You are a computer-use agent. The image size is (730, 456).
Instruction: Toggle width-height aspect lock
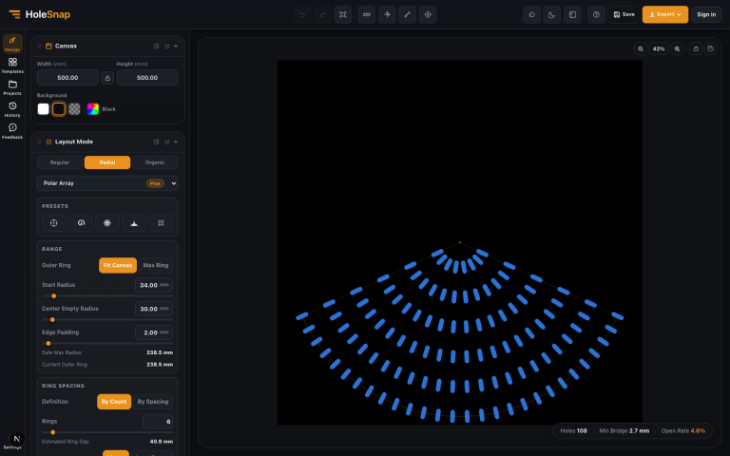click(x=107, y=78)
